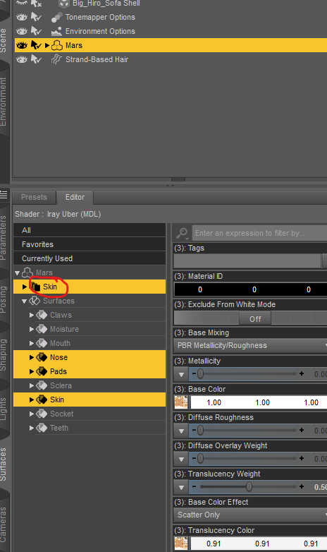Toggle selectable arrow for Tonemapper Options
Image resolution: width=327 pixels, height=552 pixels.
(x=36, y=17)
